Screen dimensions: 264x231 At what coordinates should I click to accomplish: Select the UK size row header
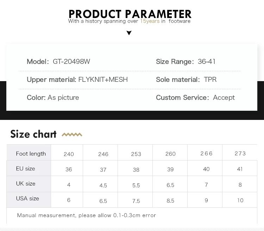(26, 184)
